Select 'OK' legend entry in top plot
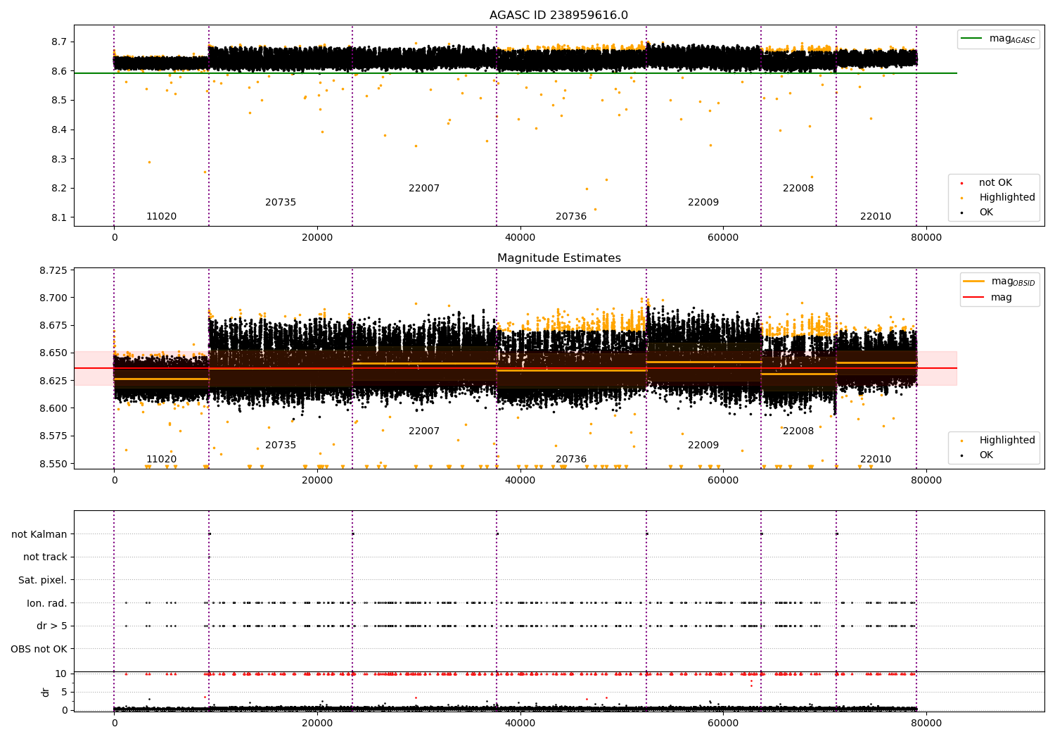 [x=986, y=213]
